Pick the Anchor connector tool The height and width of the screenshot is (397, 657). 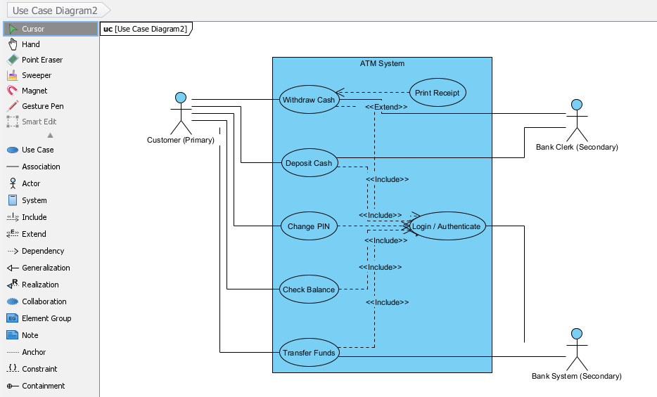pos(51,352)
